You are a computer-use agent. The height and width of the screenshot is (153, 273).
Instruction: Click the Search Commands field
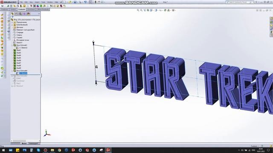(x=239, y=2)
